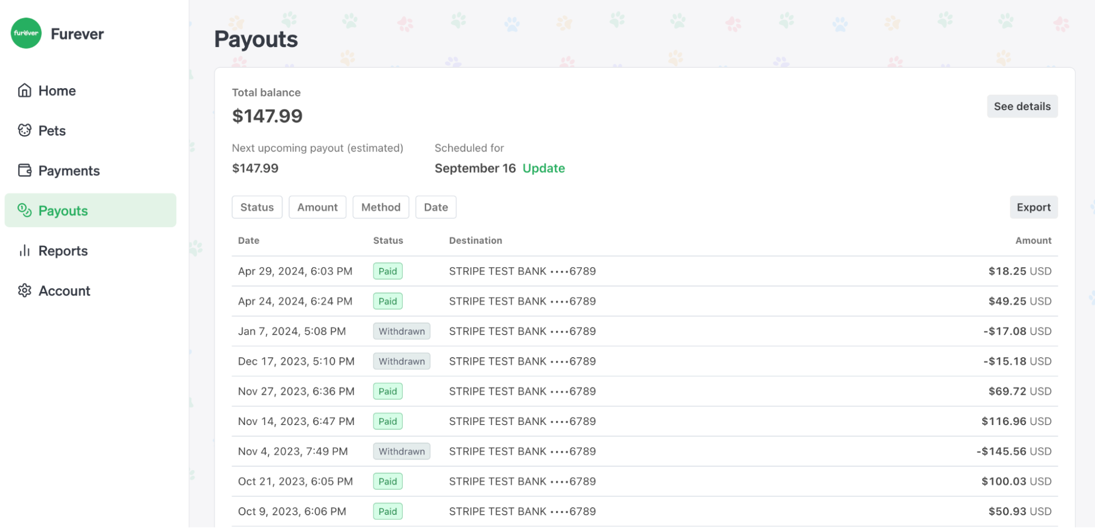Click the See details button

click(x=1022, y=106)
